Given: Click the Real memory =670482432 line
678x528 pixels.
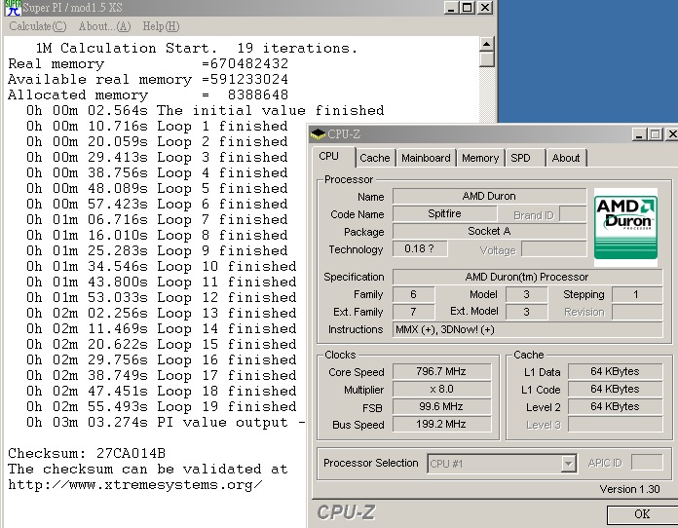Looking at the screenshot, I should tap(148, 63).
